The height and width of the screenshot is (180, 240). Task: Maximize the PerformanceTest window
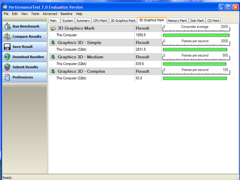point(229,7)
